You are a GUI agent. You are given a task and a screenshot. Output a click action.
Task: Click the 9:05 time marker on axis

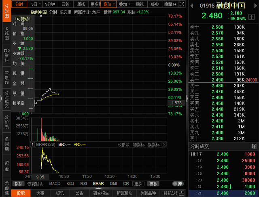(x=40, y=177)
